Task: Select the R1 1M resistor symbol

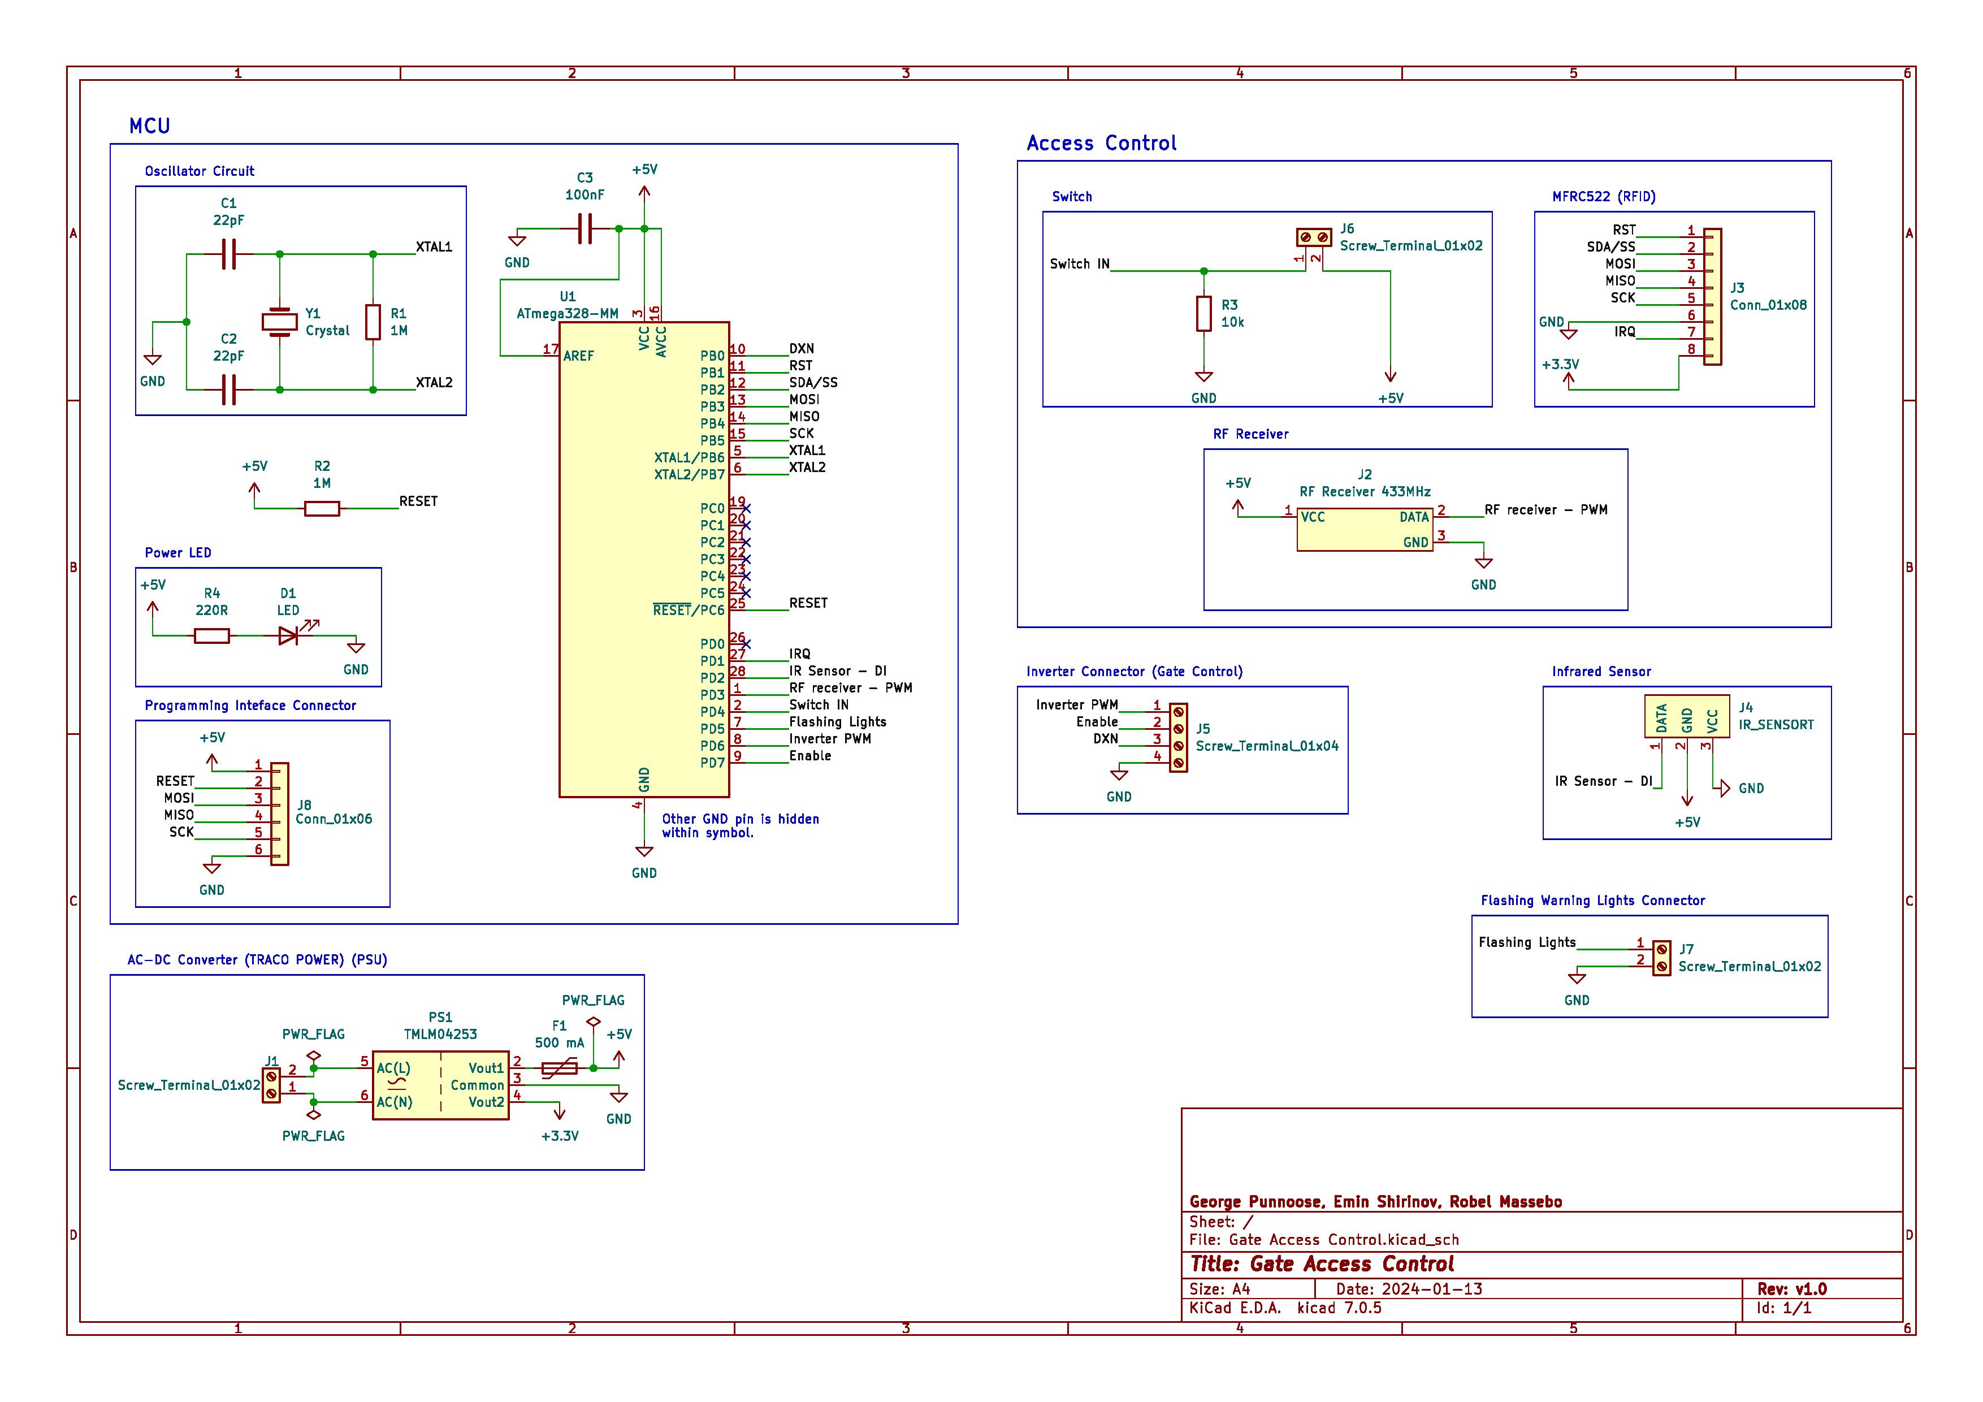Action: pyautogui.click(x=373, y=322)
